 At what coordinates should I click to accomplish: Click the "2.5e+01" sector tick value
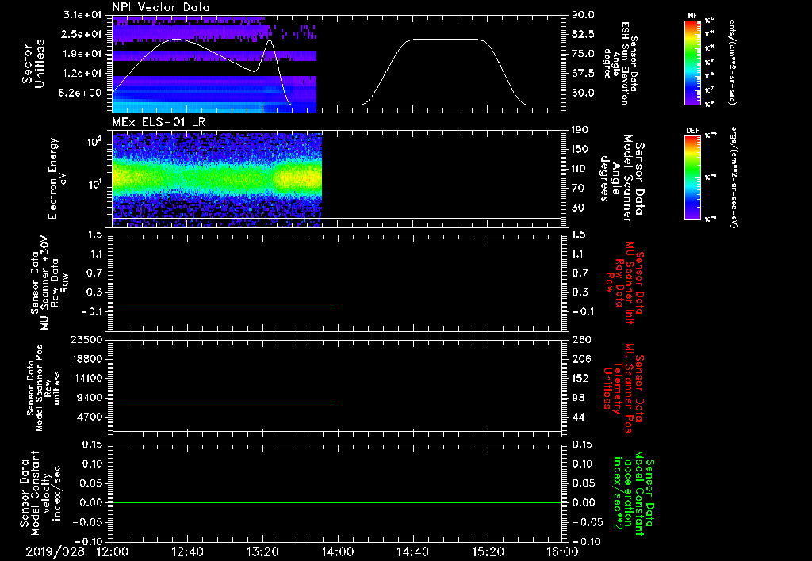point(82,34)
